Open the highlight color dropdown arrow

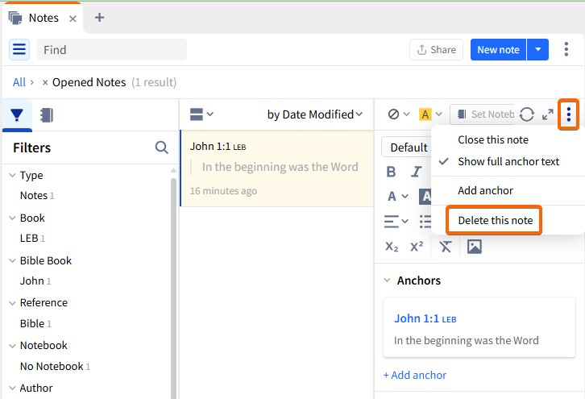[438, 114]
